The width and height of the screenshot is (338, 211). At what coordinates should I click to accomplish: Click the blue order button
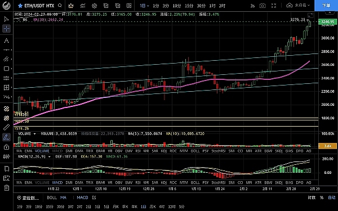pyautogui.click(x=326, y=6)
